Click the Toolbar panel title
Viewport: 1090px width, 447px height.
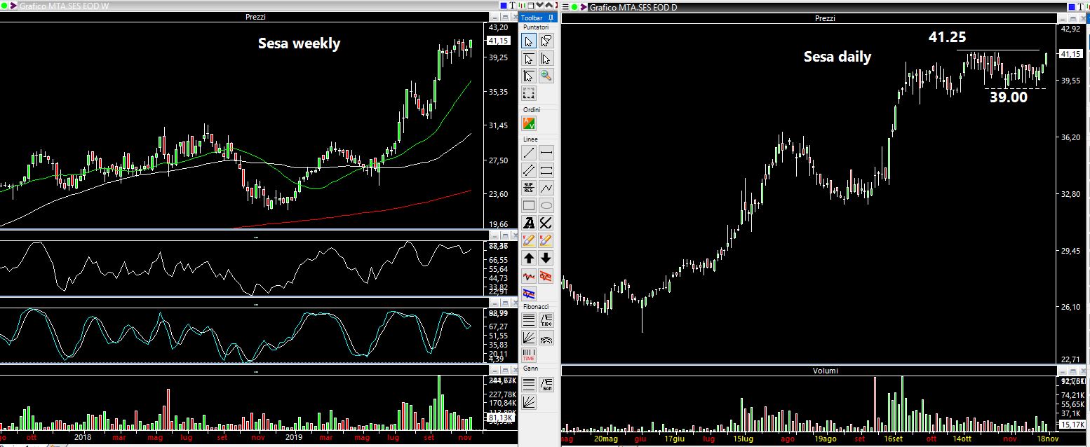tap(532, 18)
